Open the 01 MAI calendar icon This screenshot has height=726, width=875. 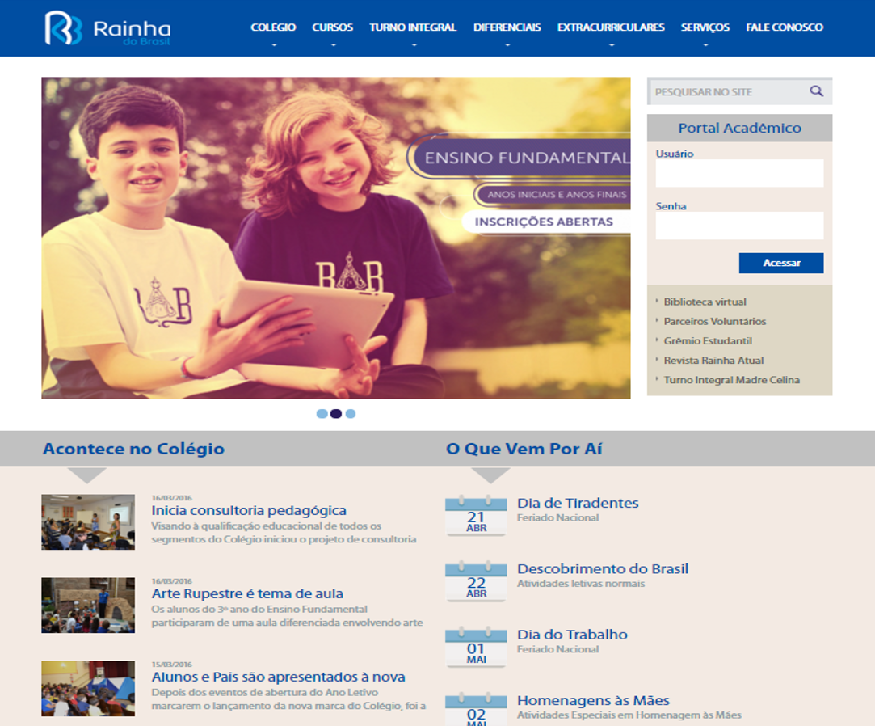(476, 647)
